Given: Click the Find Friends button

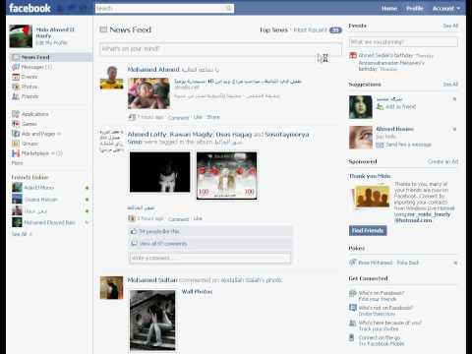Looking at the screenshot, I should [x=368, y=230].
